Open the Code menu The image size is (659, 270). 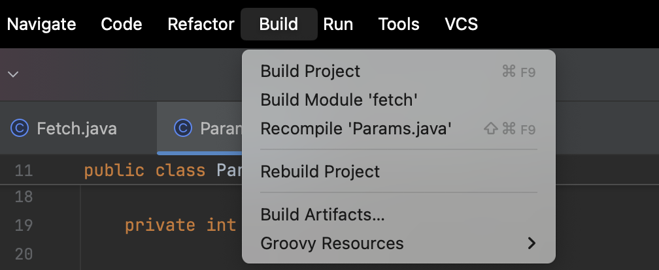click(122, 25)
